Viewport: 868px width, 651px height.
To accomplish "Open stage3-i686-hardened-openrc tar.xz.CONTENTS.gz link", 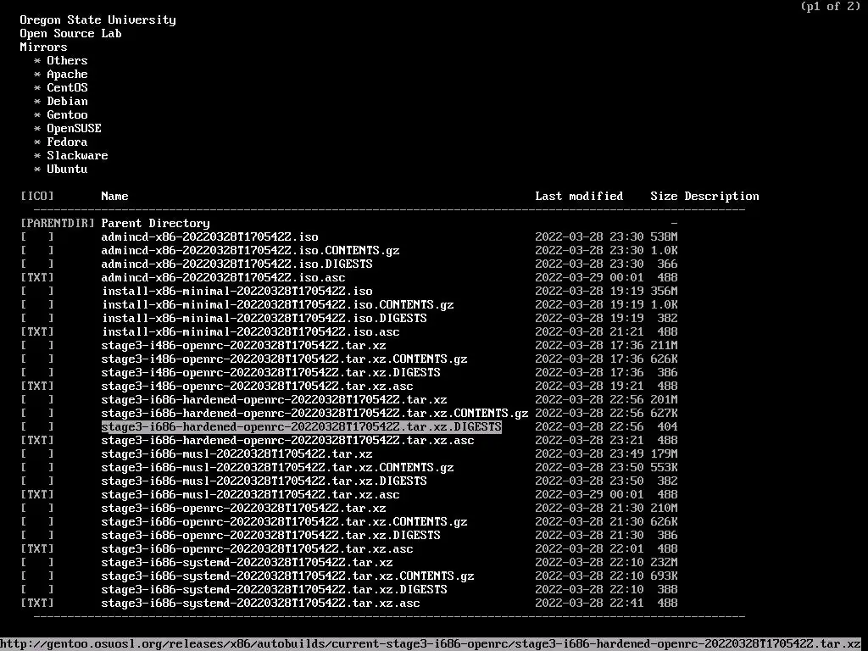I will tap(314, 413).
